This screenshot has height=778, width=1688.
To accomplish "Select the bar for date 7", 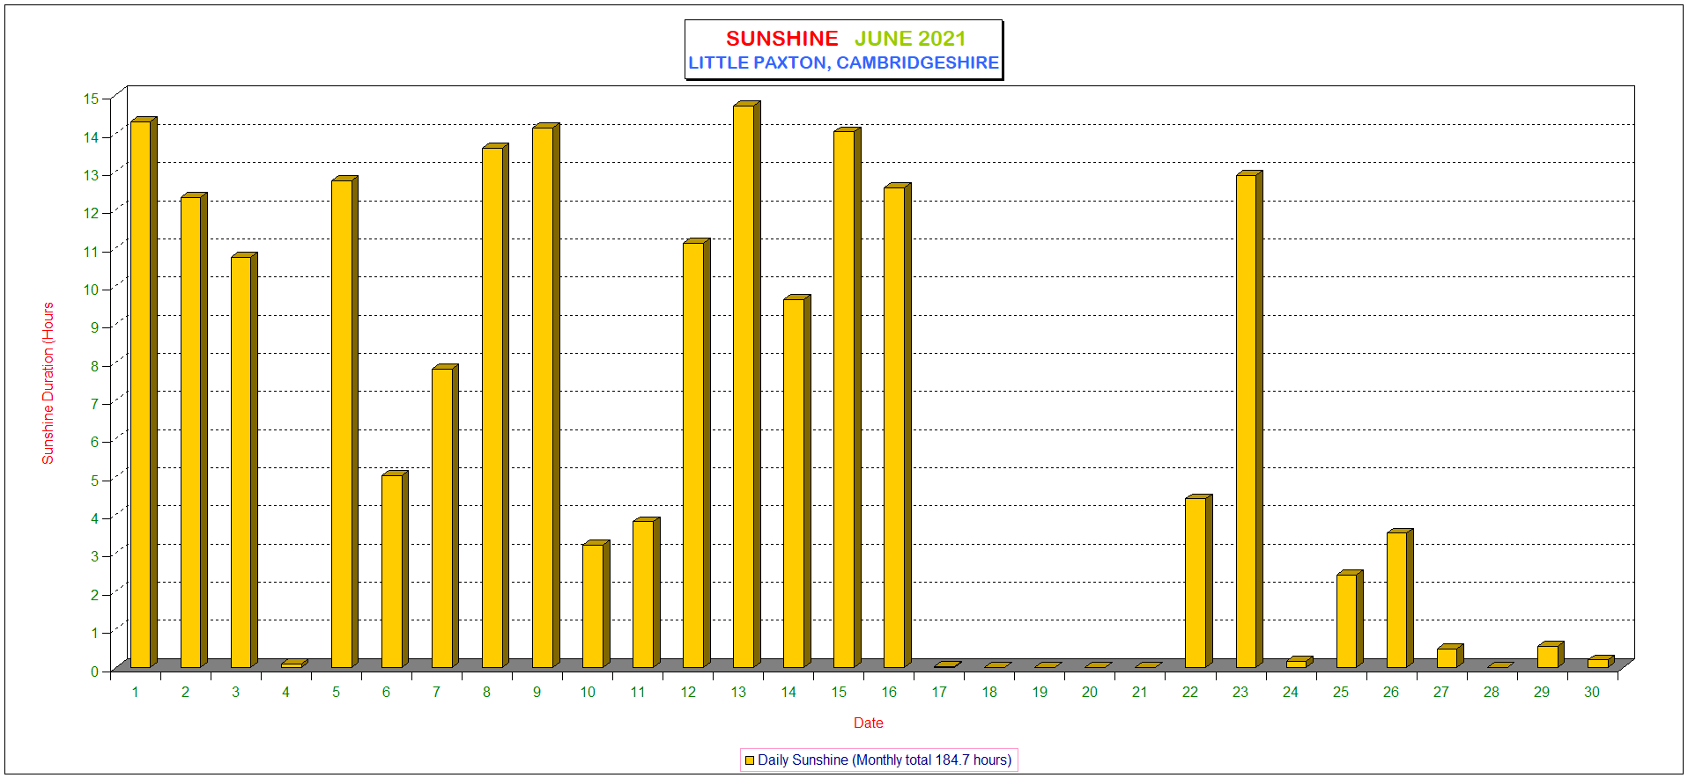I will [x=445, y=516].
